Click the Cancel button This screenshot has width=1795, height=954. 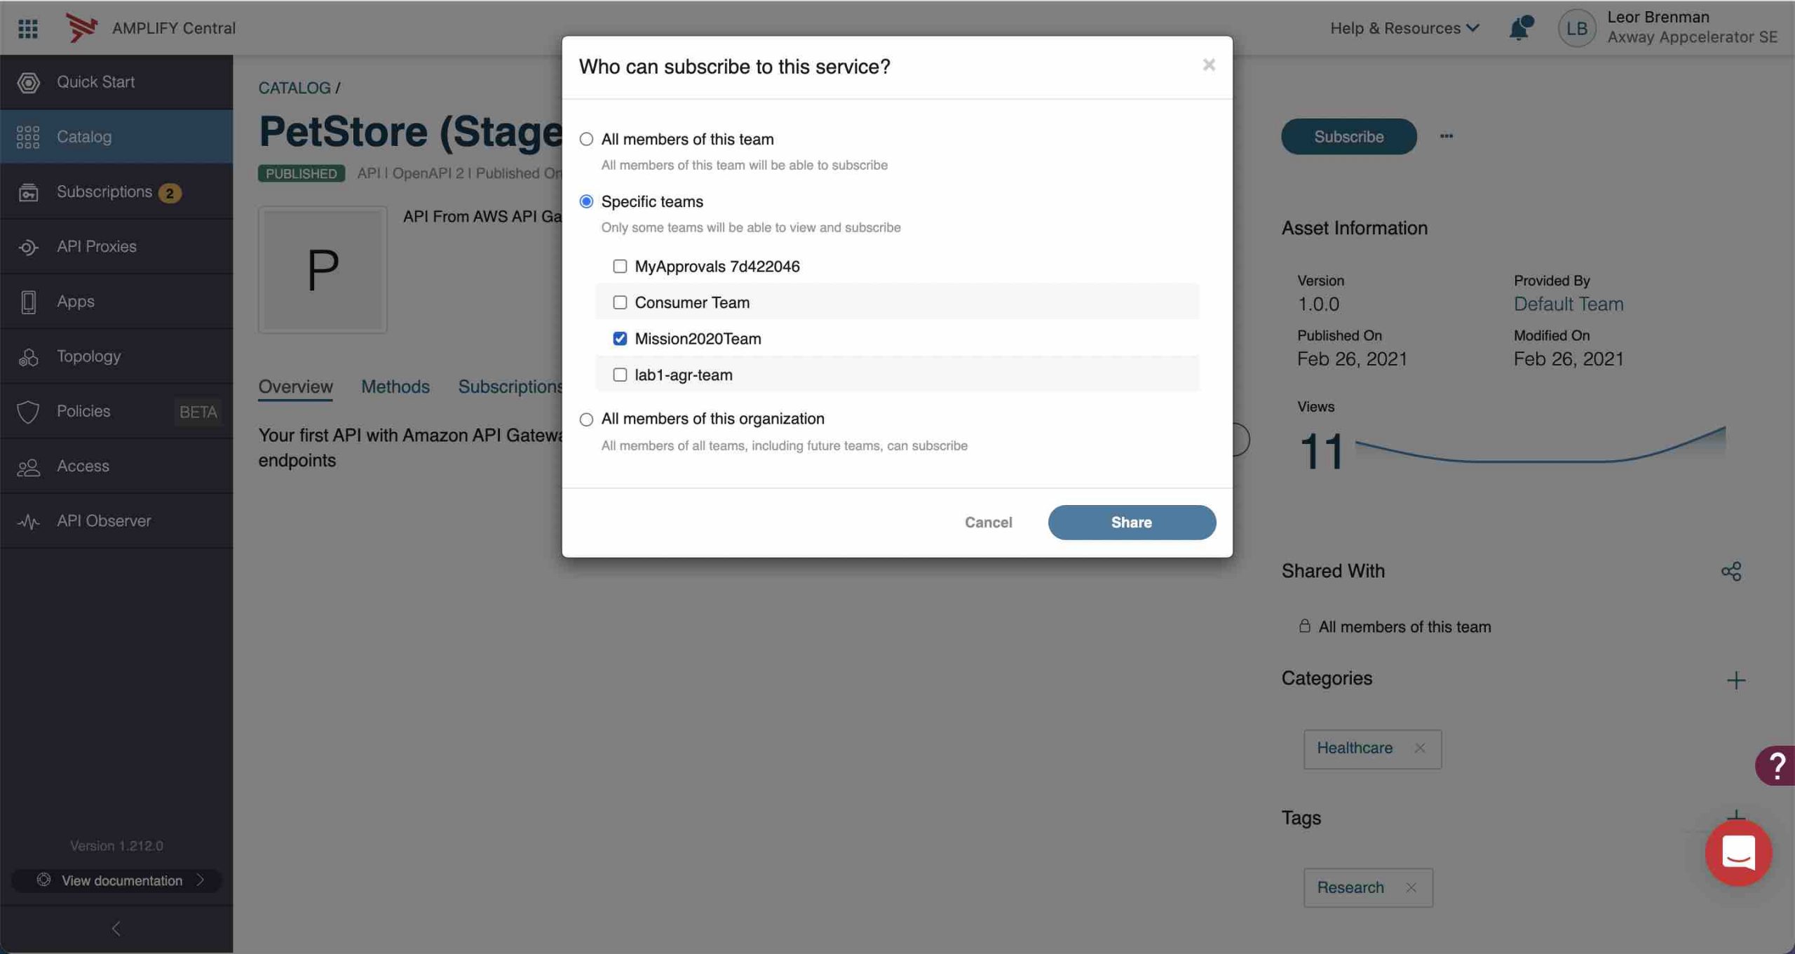pyautogui.click(x=988, y=522)
